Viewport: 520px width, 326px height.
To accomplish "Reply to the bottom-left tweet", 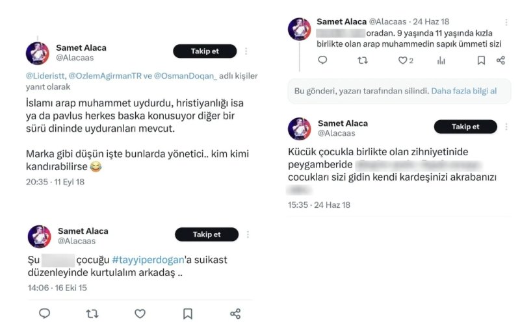I will click(x=44, y=314).
